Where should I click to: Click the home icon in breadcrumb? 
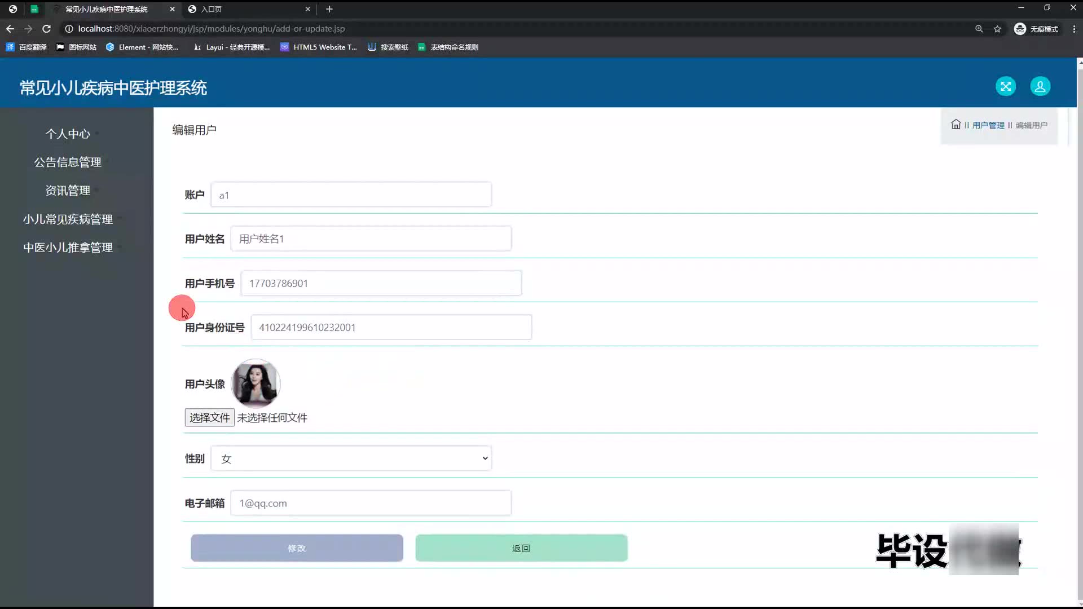956,125
